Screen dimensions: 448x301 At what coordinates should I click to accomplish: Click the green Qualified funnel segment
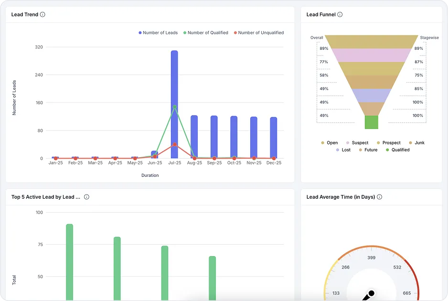[x=372, y=122]
